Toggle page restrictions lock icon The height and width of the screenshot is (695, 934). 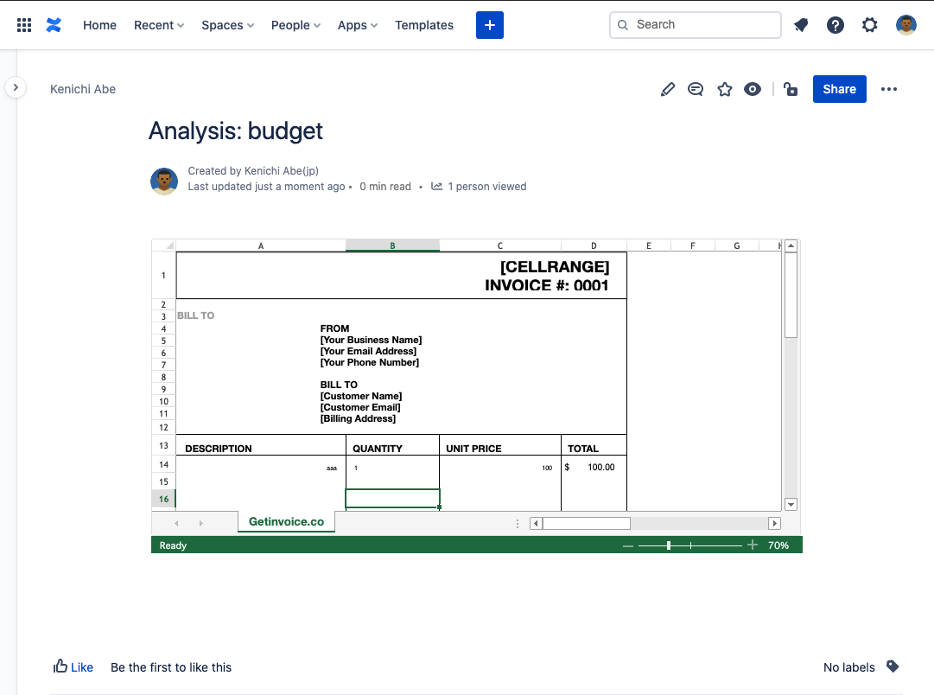[790, 89]
